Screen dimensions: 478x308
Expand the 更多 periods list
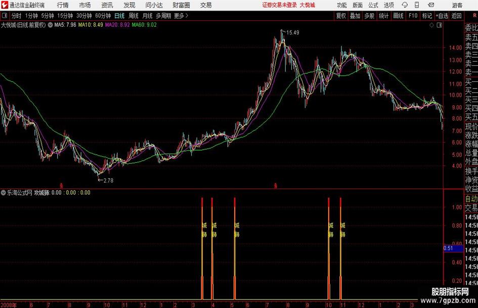click(x=181, y=16)
